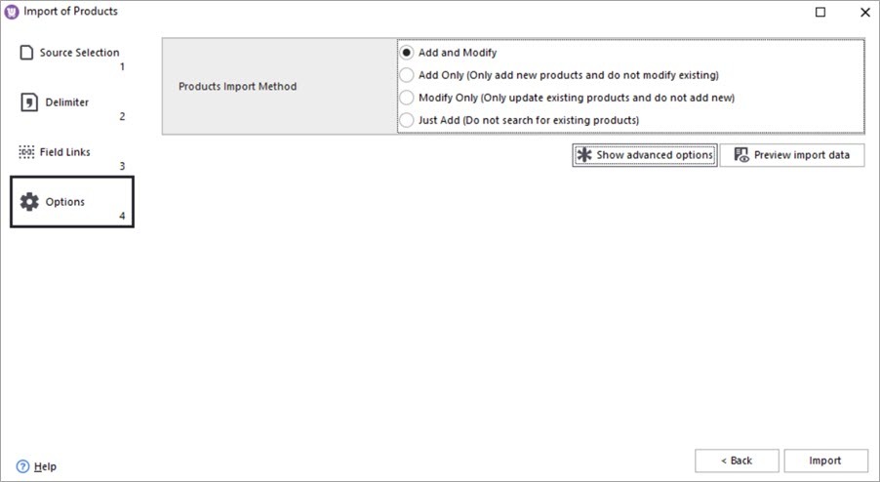Screen dimensions: 880x482
Task: Click the Preview import data eye icon
Action: coord(741,155)
